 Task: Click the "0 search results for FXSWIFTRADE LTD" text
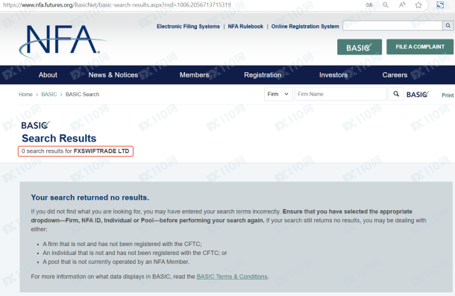pos(75,151)
